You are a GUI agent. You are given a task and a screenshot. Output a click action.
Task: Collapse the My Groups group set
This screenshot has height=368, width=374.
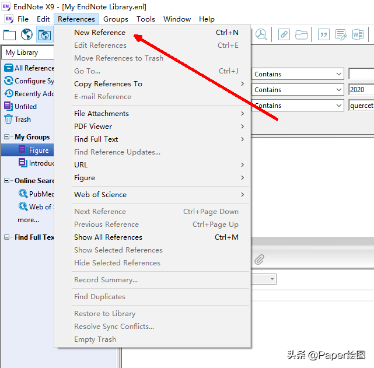tap(6, 137)
